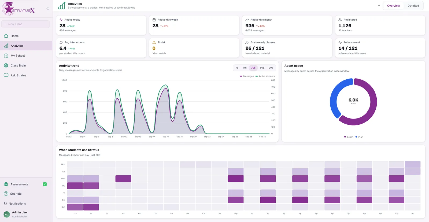Click the Pulse current icon
The height and width of the screenshot is (222, 429).
(340, 42)
